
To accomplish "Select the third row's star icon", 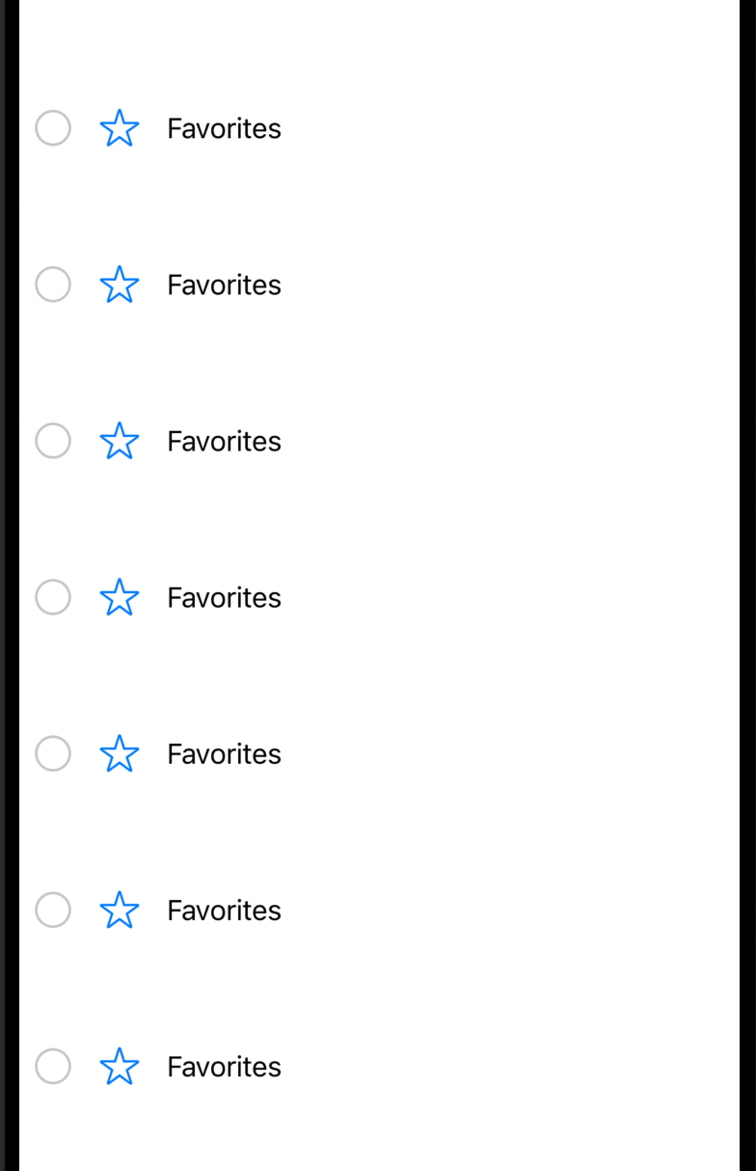I will click(120, 441).
